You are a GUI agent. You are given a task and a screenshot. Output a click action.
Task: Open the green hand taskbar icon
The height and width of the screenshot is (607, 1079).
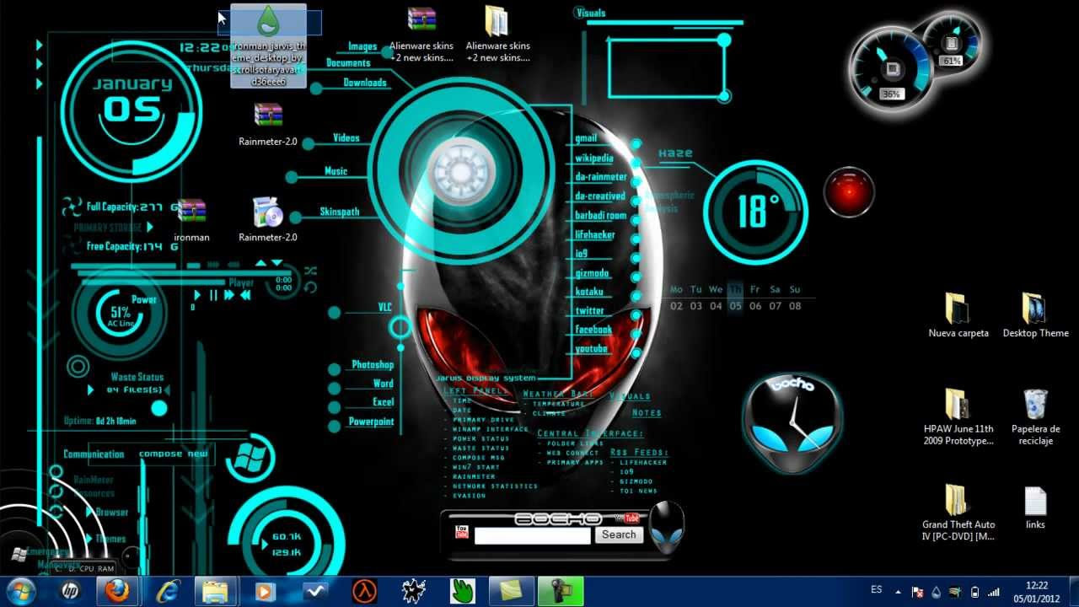tap(462, 592)
